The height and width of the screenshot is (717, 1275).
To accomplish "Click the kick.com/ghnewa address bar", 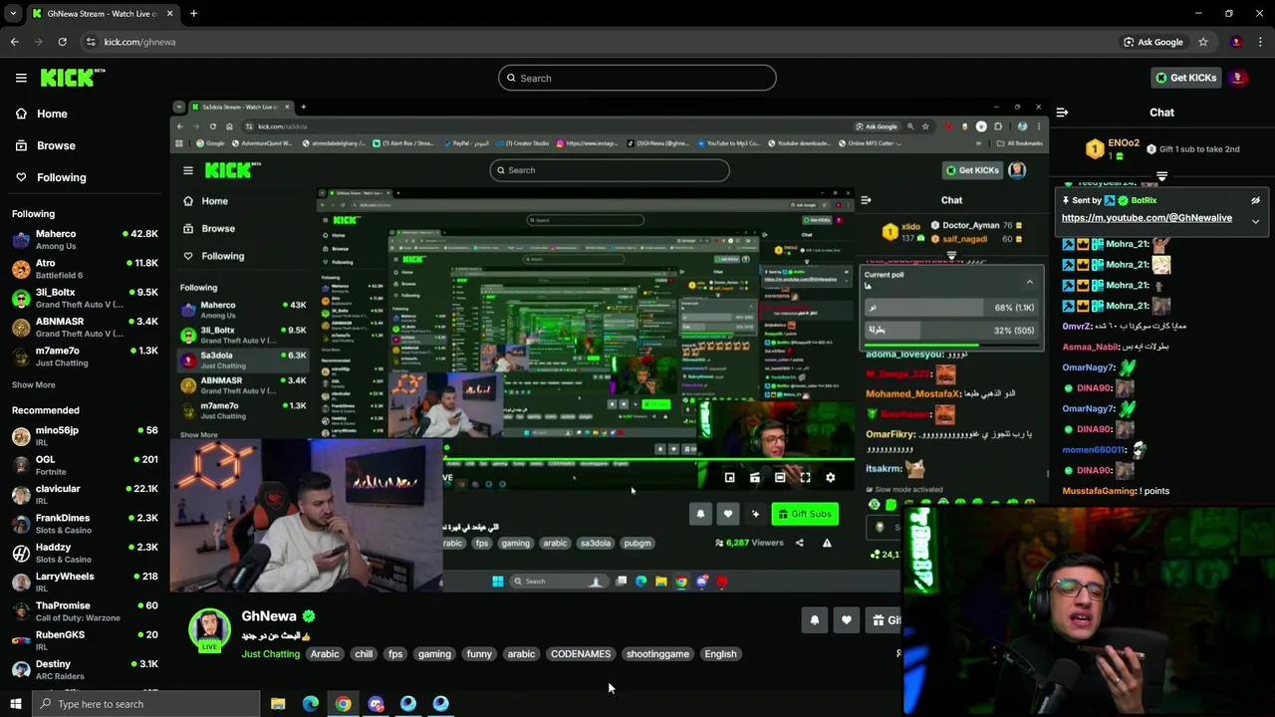I will [598, 42].
